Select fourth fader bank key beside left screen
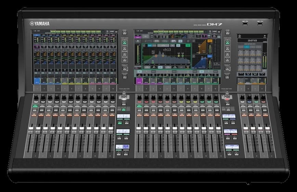The image size is (297, 192). click(125, 60)
